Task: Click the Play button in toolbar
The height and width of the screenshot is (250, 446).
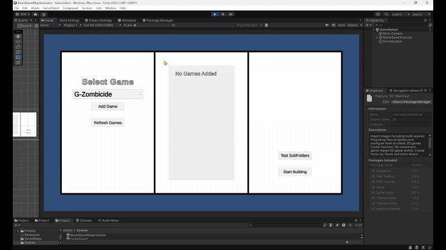Action: (215, 14)
